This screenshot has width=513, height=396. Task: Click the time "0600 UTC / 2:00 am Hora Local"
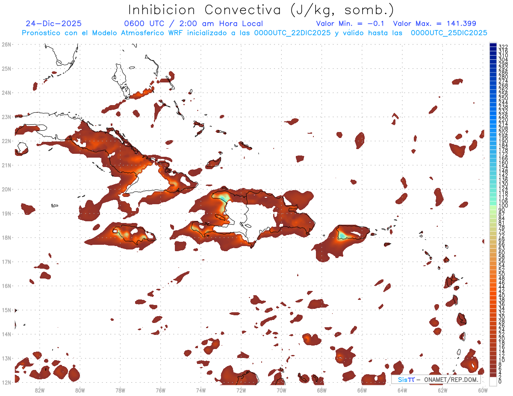193,23
